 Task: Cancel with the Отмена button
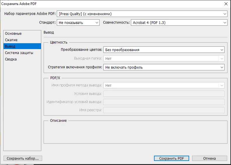[210, 158]
